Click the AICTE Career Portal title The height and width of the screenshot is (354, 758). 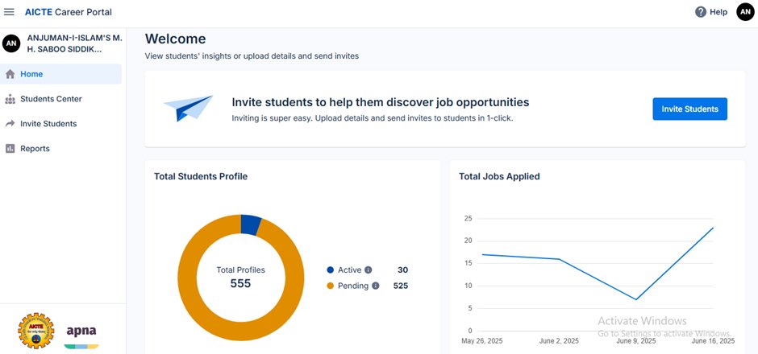click(69, 12)
